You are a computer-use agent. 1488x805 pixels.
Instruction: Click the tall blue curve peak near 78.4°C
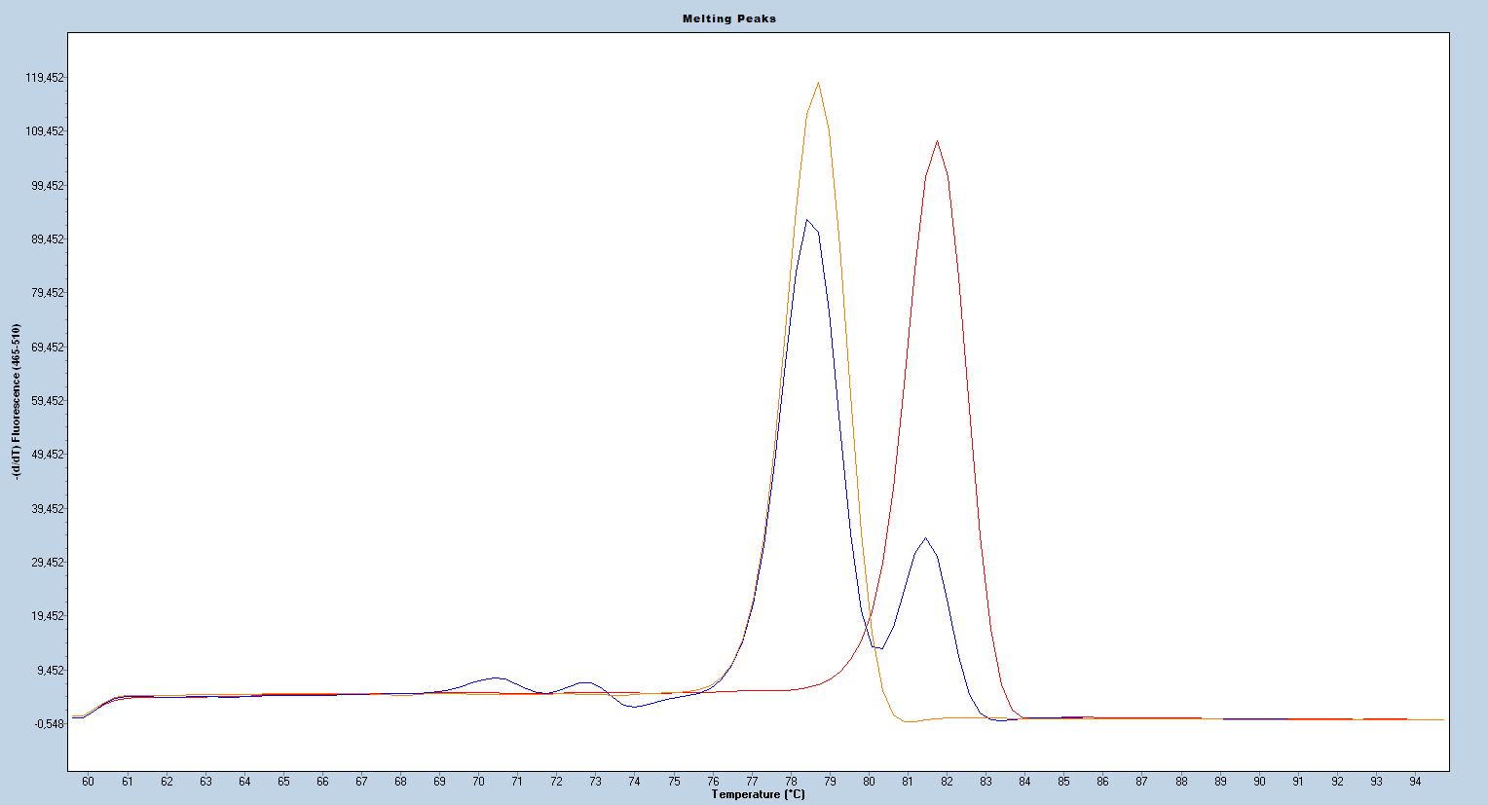pyautogui.click(x=807, y=220)
